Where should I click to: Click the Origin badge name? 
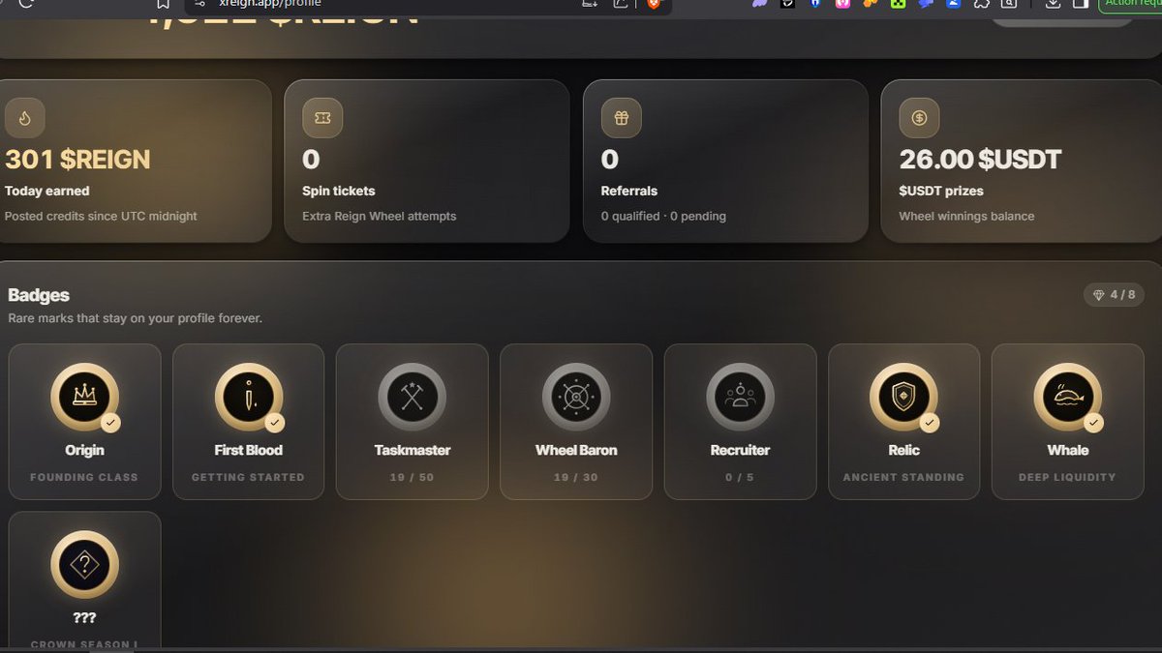[x=84, y=450]
